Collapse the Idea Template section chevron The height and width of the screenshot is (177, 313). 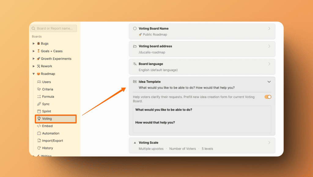(269, 82)
